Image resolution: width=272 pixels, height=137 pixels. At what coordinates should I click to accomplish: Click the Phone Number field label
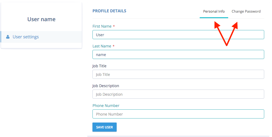pos(106,106)
